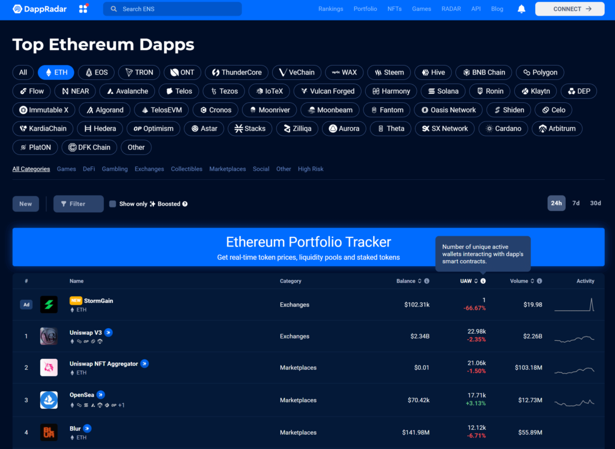Show info about the UAW column
This screenshot has width=615, height=449.
click(x=483, y=281)
